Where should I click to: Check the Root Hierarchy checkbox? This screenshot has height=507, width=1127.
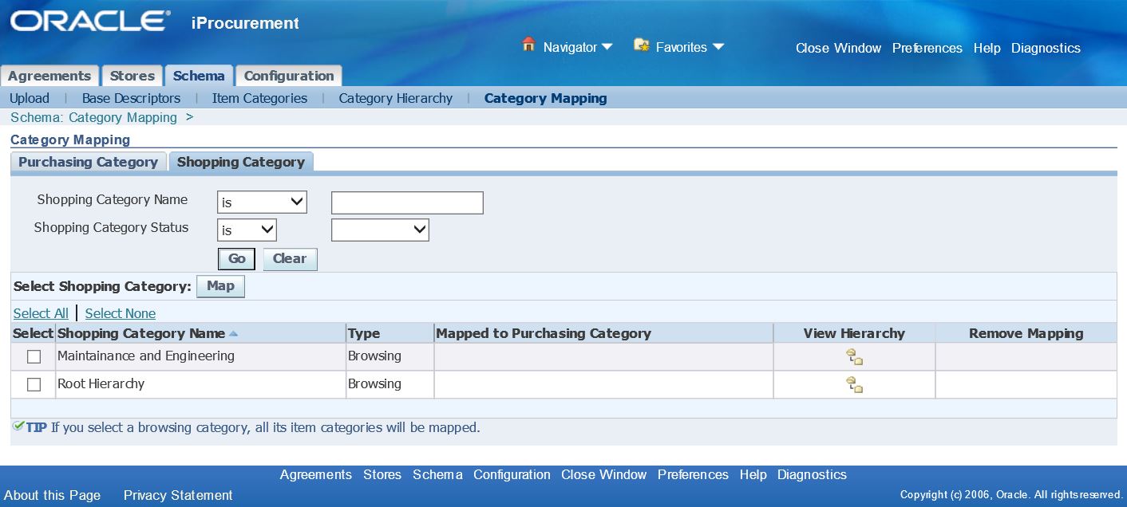(x=34, y=385)
